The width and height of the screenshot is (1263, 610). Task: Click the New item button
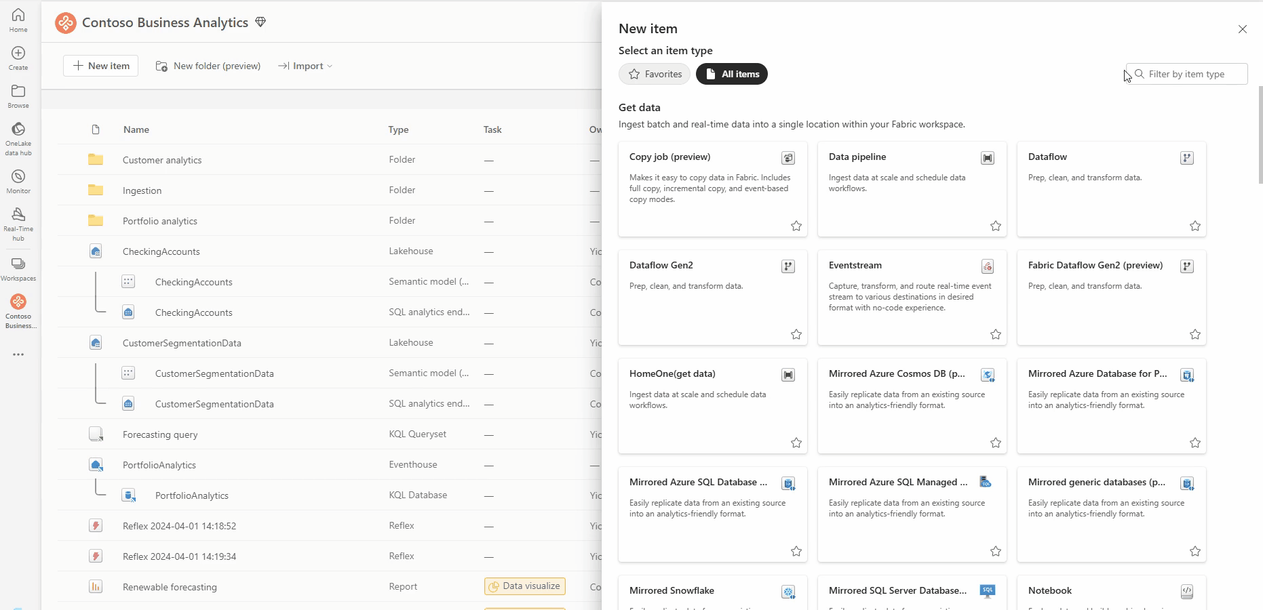point(100,65)
